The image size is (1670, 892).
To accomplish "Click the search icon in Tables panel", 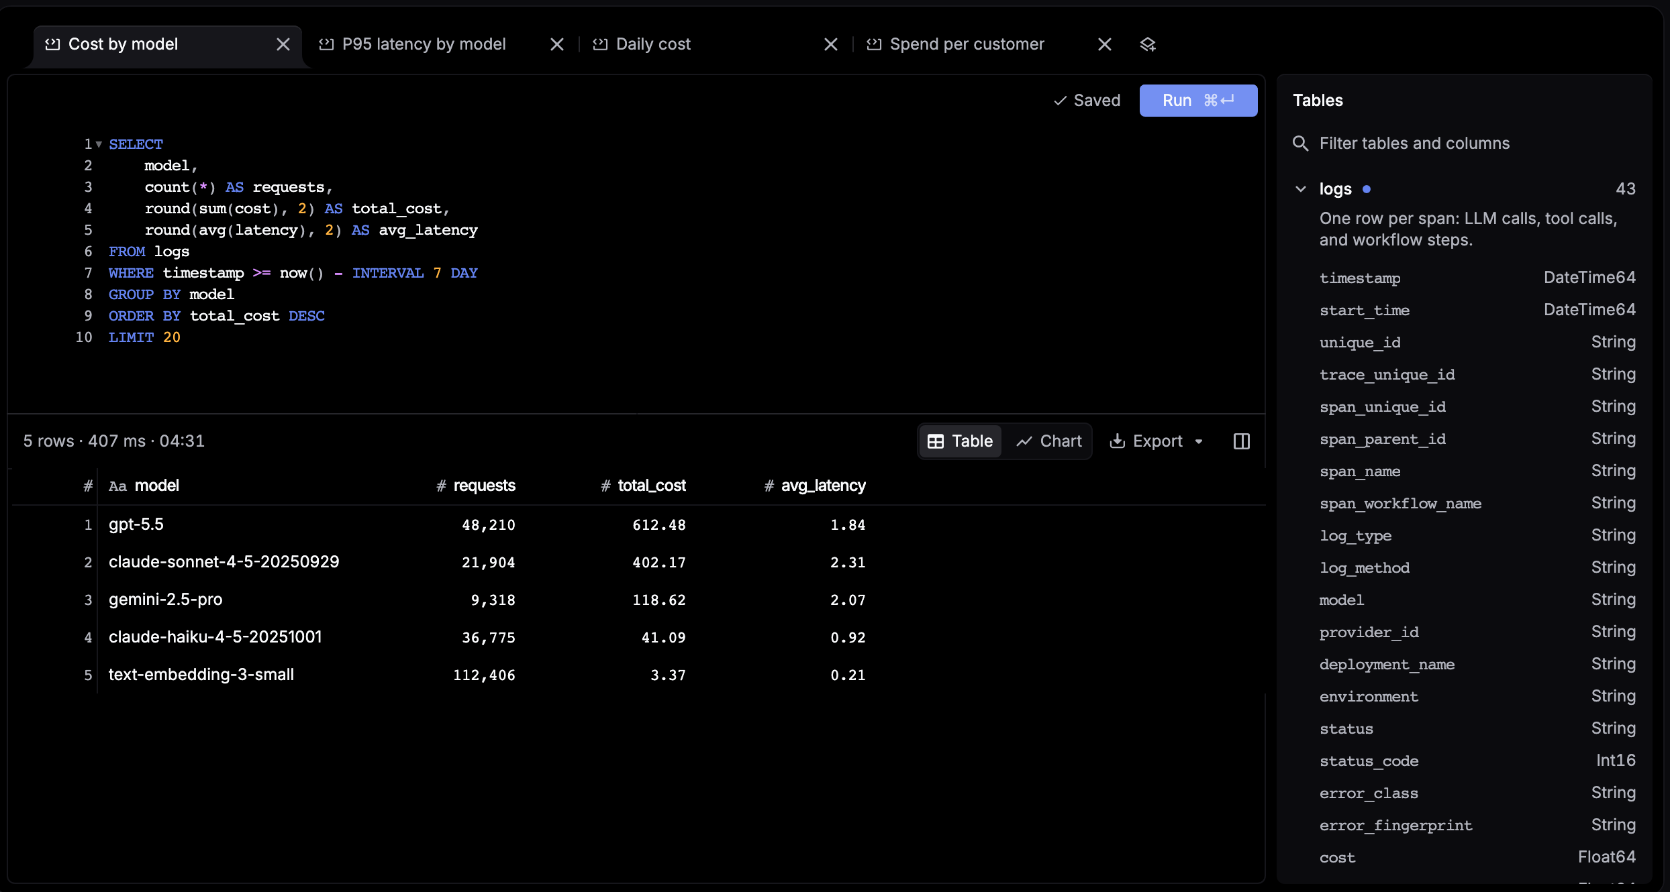I will pyautogui.click(x=1301, y=144).
